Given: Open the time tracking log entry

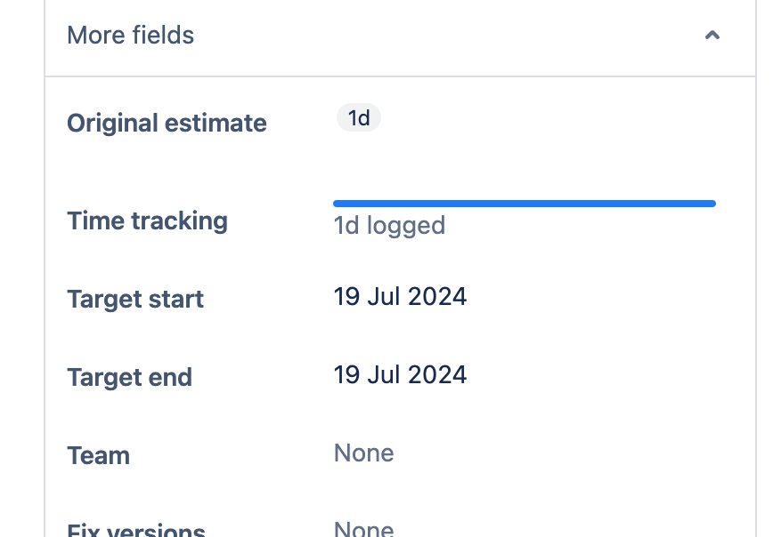Looking at the screenshot, I should click(389, 225).
